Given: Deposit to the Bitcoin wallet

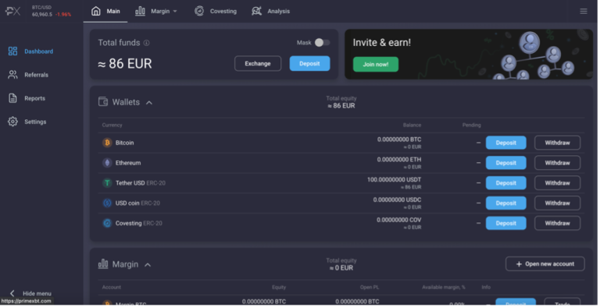Looking at the screenshot, I should pos(507,143).
